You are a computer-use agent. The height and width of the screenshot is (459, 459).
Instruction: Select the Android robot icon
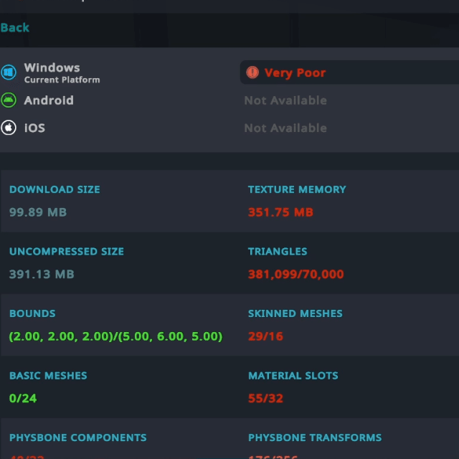click(9, 100)
